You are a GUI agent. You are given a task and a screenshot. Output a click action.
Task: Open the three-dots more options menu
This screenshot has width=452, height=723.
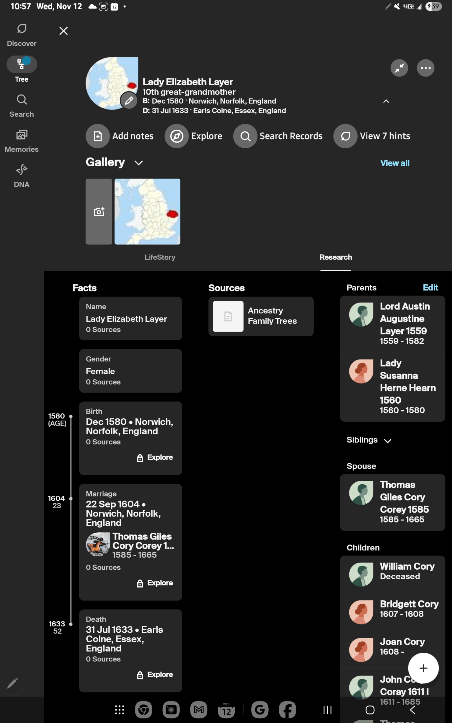[x=425, y=68]
